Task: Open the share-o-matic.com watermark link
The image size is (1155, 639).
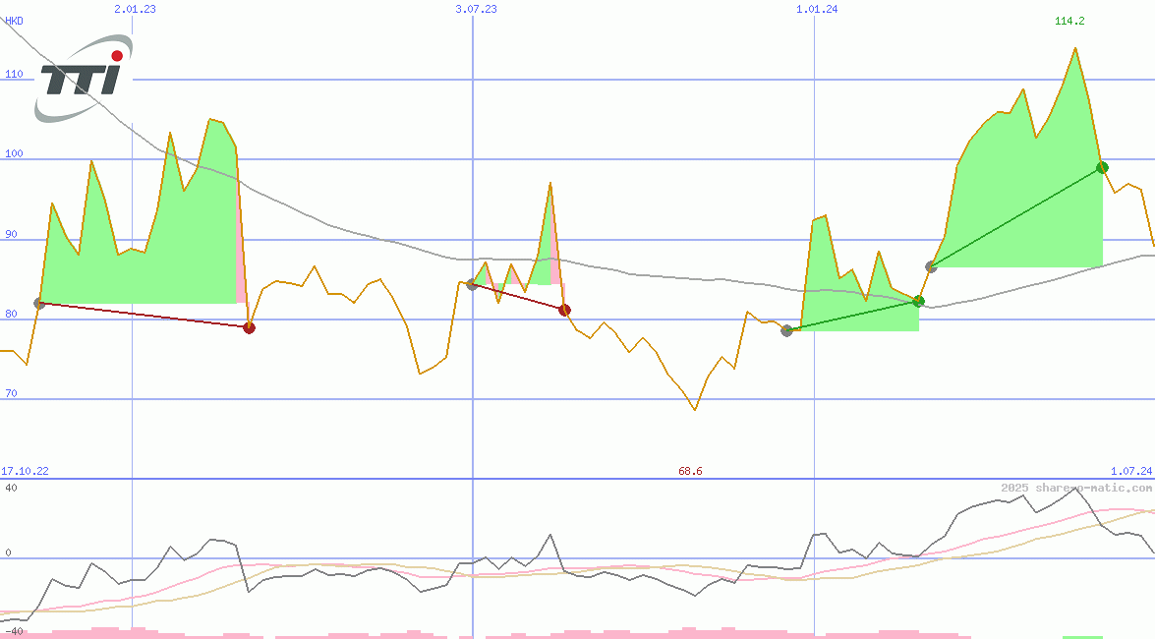Action: tap(1076, 488)
